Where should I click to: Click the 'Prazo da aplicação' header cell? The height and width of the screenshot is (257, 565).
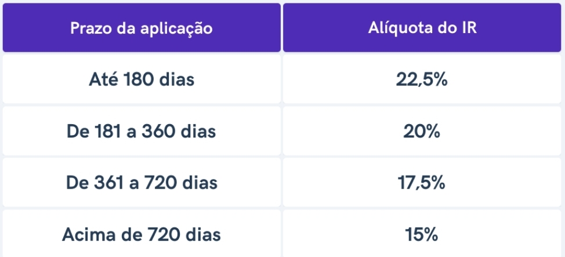click(142, 28)
